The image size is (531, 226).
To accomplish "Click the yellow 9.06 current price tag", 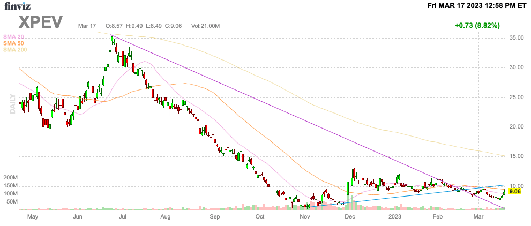I will (x=515, y=192).
